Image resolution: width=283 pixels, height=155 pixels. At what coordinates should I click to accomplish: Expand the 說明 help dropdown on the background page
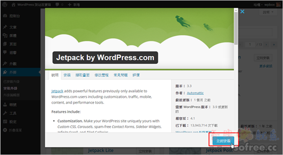(x=268, y=12)
